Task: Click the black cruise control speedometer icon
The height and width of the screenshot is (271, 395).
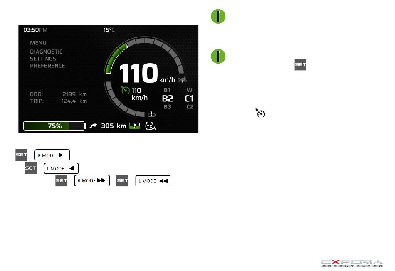Action: [x=260, y=113]
